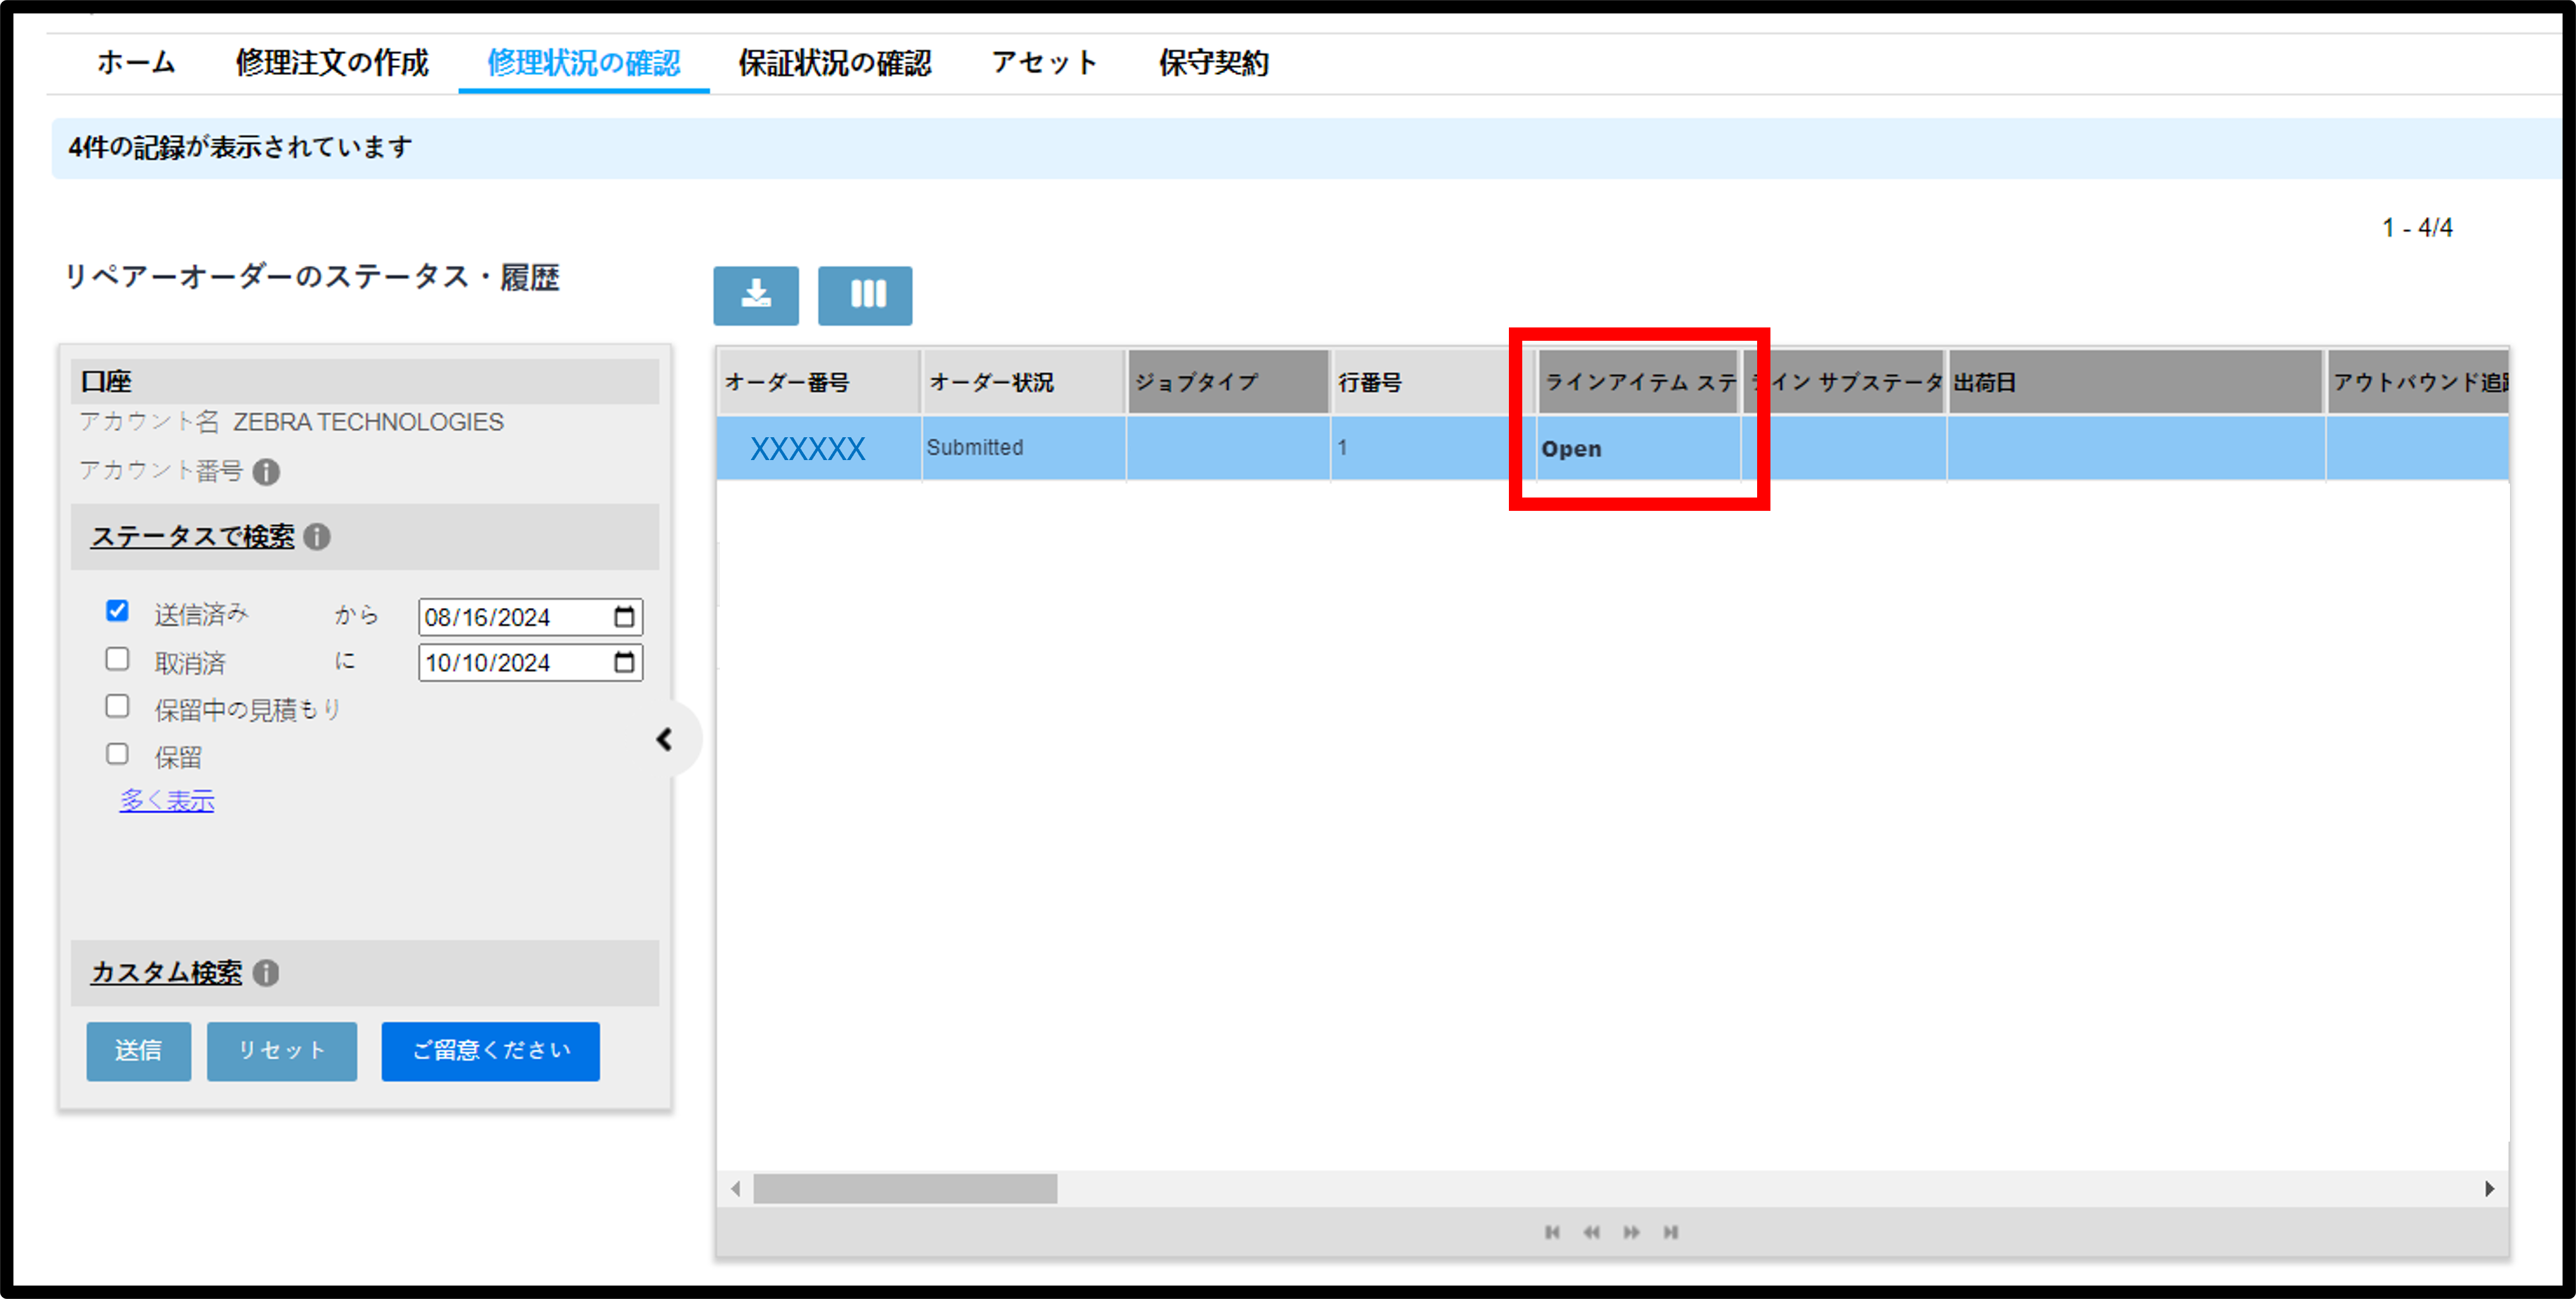
Task: Click right arrow of horizontal scrollbar
Action: coord(2489,1189)
